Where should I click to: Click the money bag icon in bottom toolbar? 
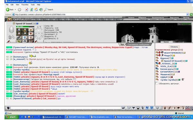pyautogui.click(x=165, y=108)
